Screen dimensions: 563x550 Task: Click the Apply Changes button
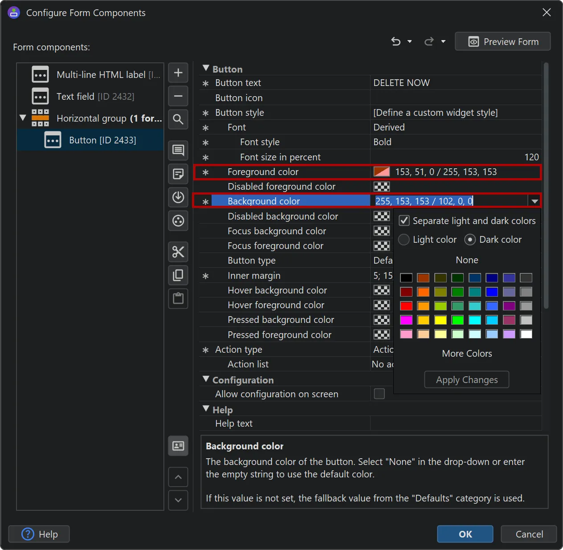click(x=466, y=379)
